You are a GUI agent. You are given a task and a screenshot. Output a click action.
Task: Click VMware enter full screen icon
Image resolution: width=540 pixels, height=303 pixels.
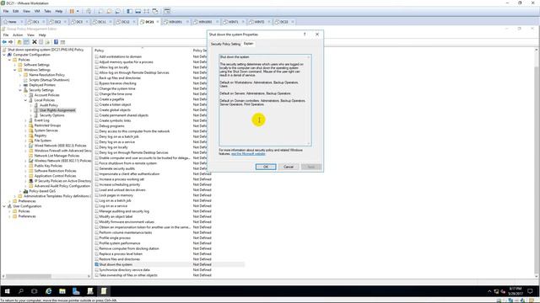(x=146, y=11)
